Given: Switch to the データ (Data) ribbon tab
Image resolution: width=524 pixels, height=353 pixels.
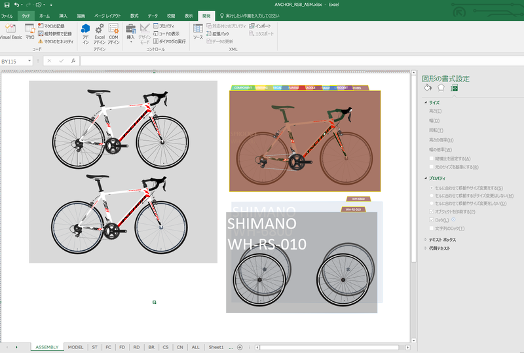Looking at the screenshot, I should point(153,16).
